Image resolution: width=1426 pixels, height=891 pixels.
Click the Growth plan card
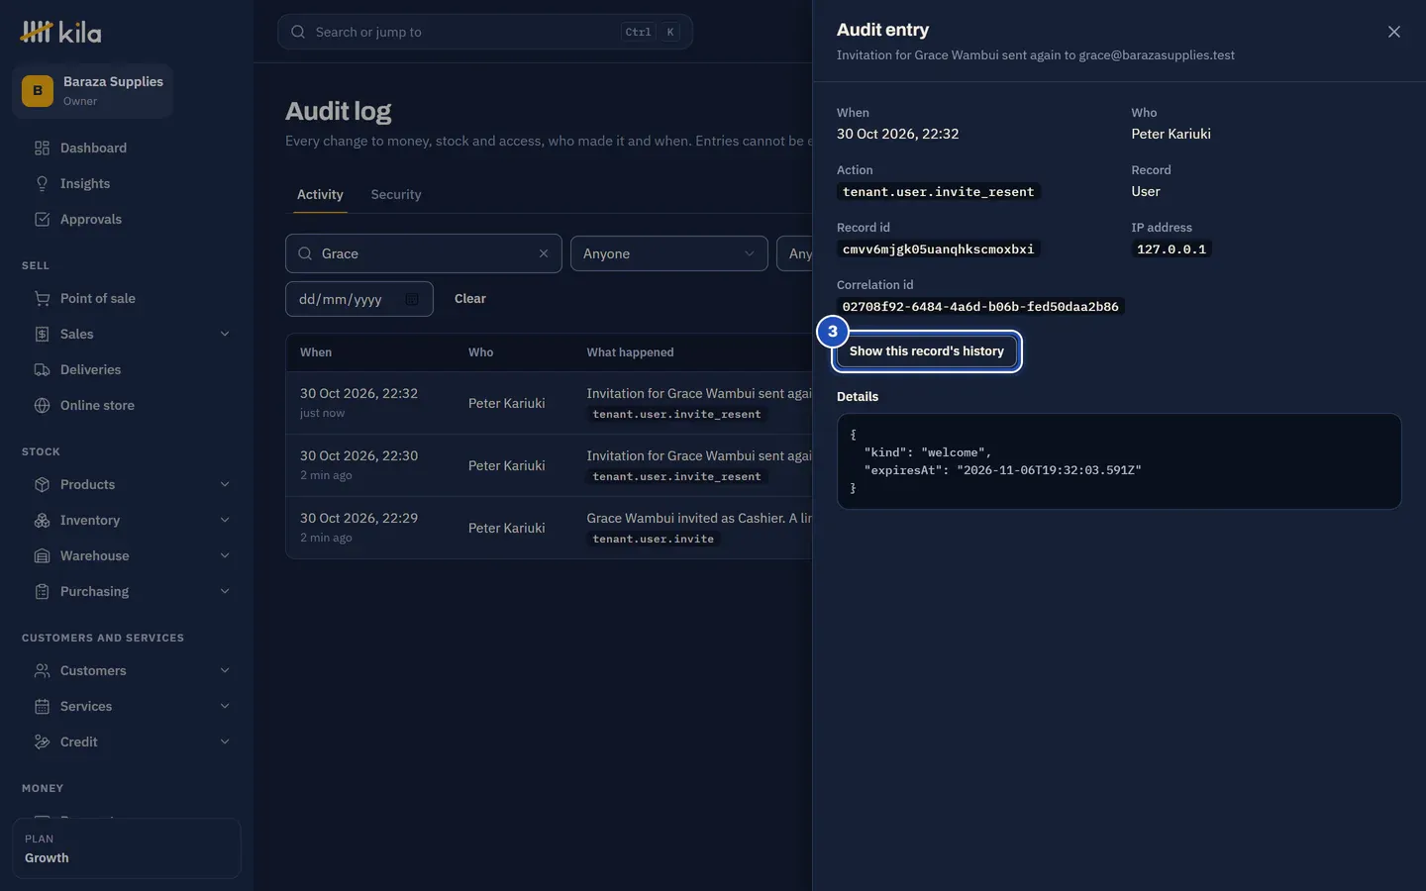click(x=127, y=848)
